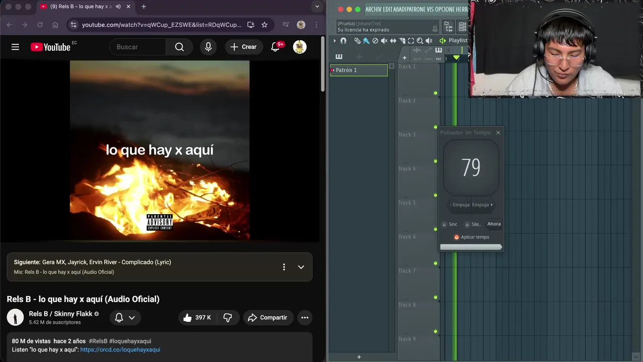Viewport: 643px width, 362px height.
Task: Mute Track 8 using its green LED
Action: pos(436,332)
